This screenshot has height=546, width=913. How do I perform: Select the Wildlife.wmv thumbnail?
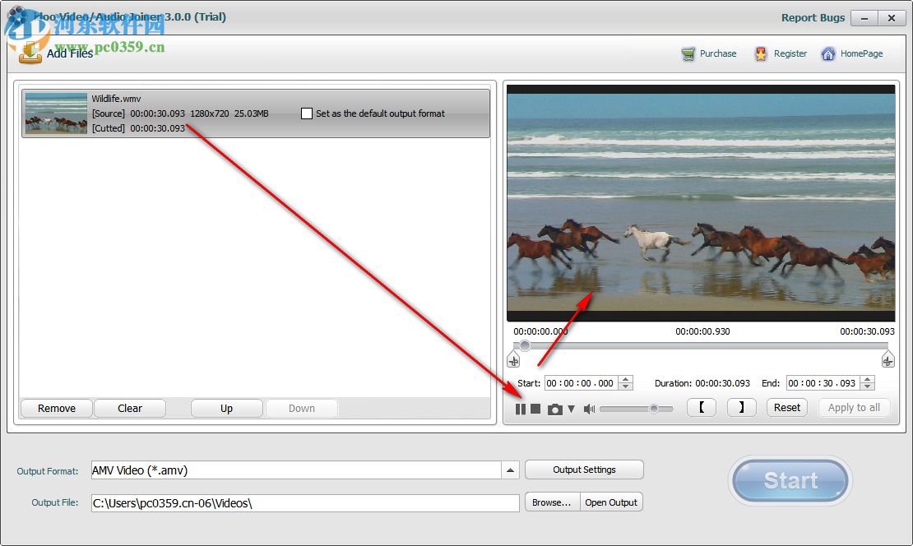pos(56,113)
